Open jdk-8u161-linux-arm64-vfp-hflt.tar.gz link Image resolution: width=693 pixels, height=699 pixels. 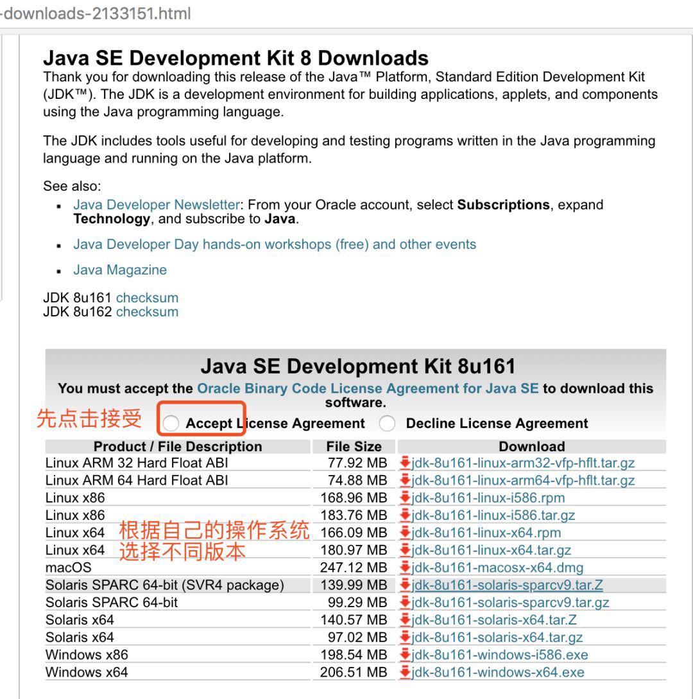(x=523, y=480)
